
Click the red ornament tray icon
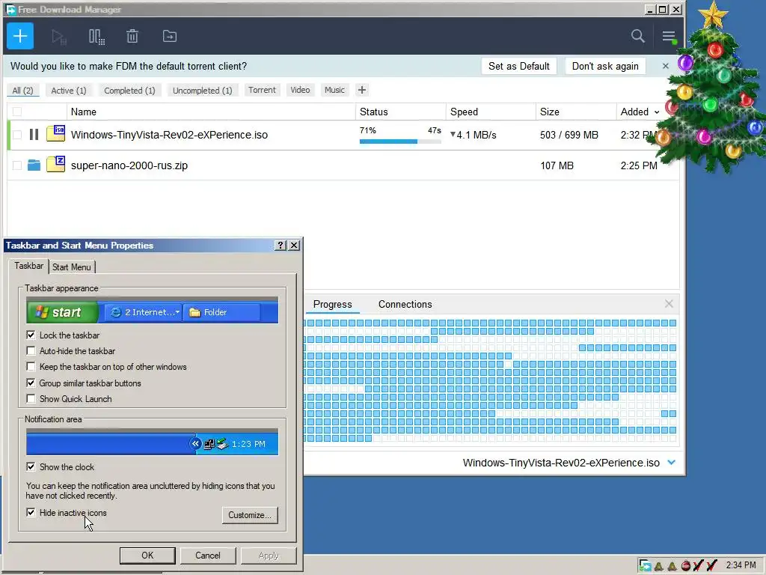pyautogui.click(x=685, y=566)
